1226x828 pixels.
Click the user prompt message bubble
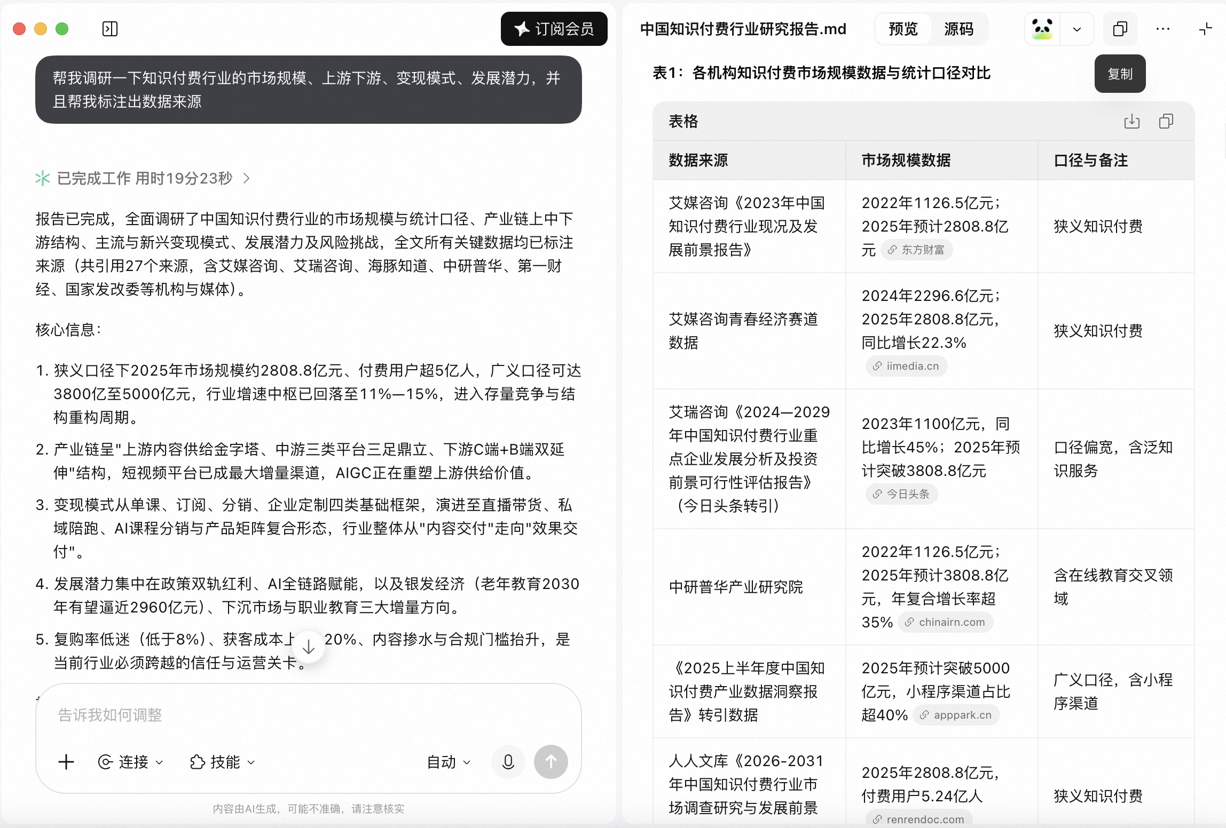coord(309,90)
